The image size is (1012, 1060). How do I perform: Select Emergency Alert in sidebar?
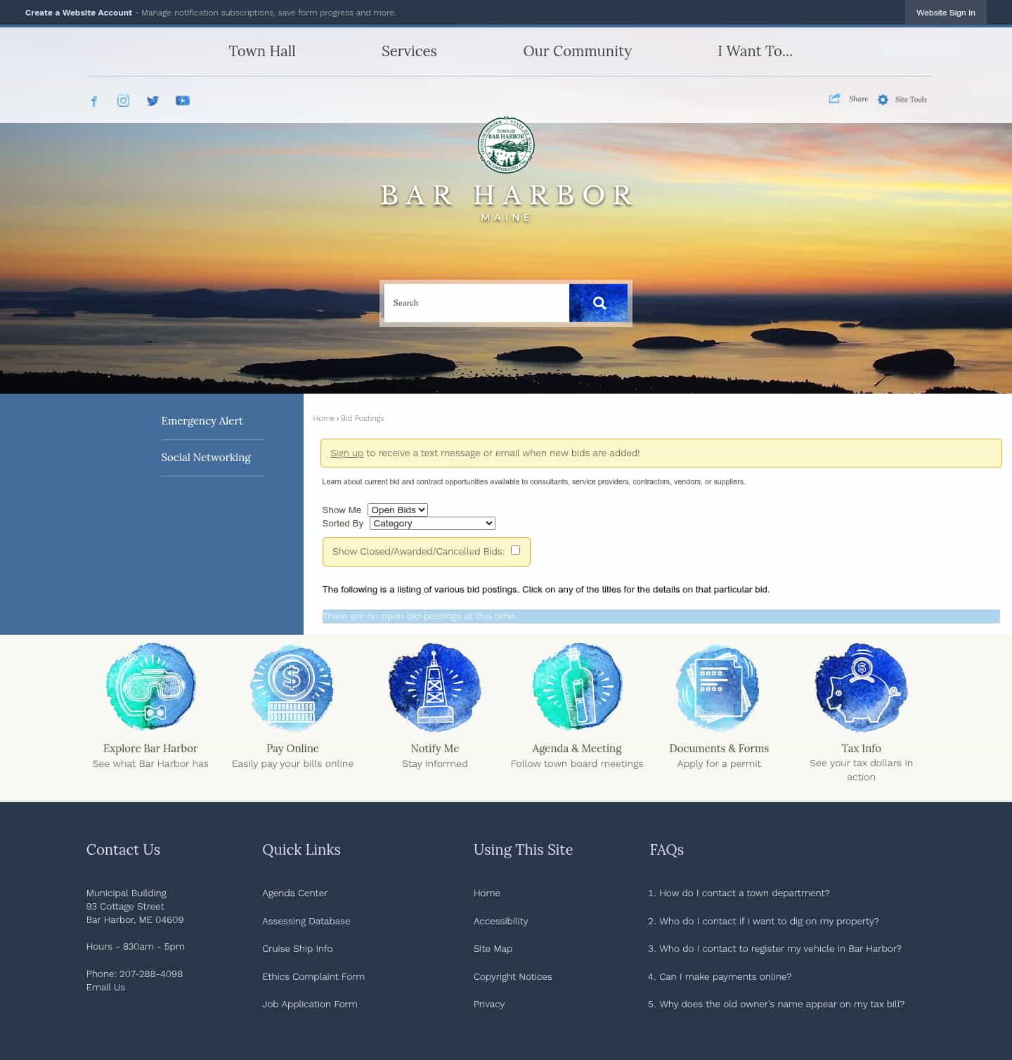coord(202,420)
